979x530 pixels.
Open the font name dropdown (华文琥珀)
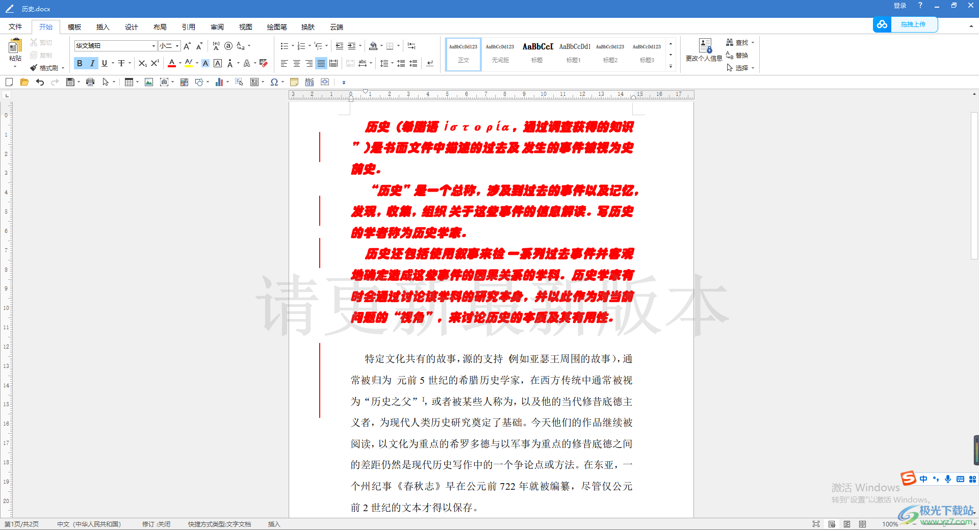pyautogui.click(x=153, y=46)
